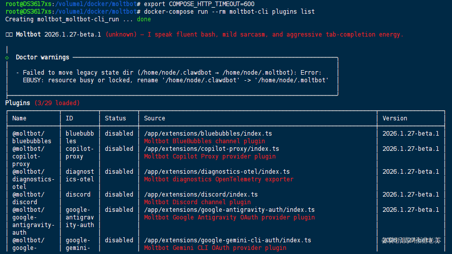The image size is (452, 254).
Task: Click the Plugins section title
Action: coord(18,103)
